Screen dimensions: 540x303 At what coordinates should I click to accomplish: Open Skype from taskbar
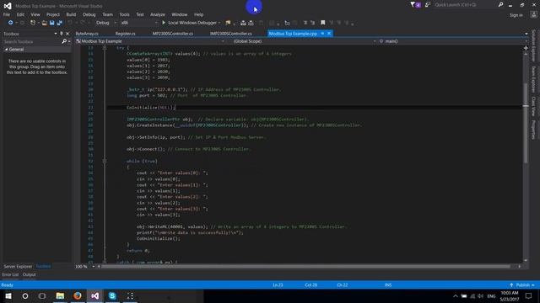[112, 295]
